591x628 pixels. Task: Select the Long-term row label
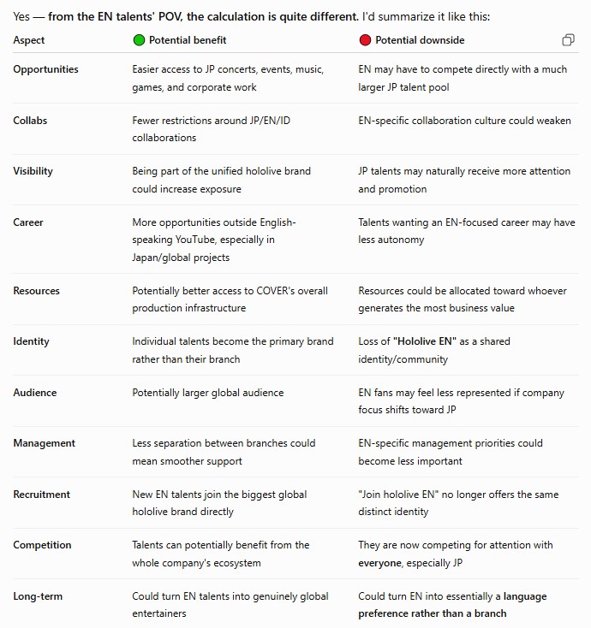[38, 596]
